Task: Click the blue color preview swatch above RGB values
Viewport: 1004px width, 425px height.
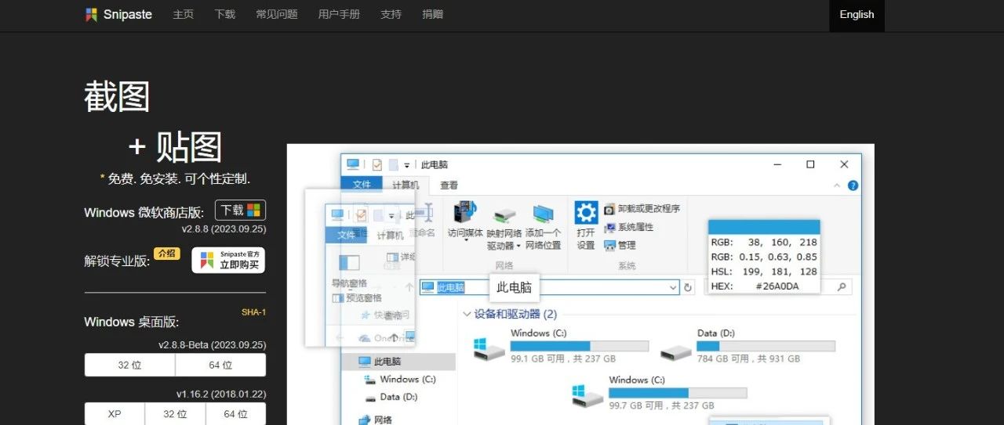Action: [x=764, y=227]
